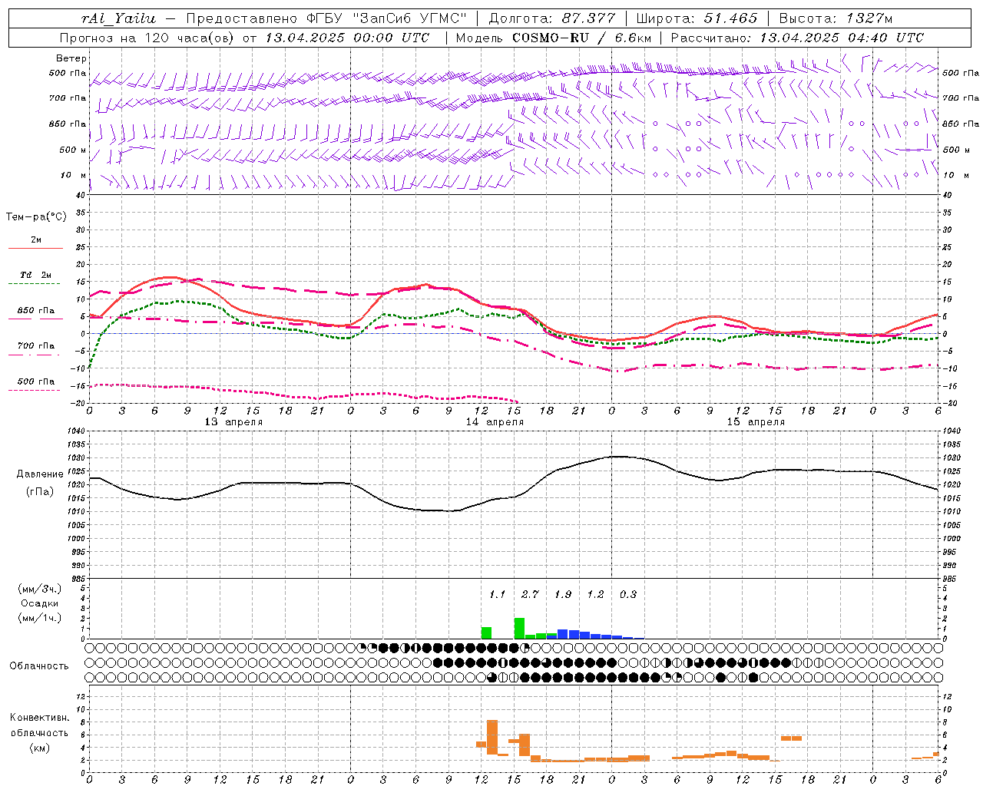This screenshot has height=786, width=983.
Task: Click the "Давление" pressure label
Action: click(x=40, y=474)
